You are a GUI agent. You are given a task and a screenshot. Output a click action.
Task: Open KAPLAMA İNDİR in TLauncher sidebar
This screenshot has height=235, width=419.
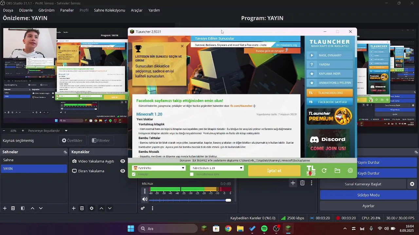[330, 73]
